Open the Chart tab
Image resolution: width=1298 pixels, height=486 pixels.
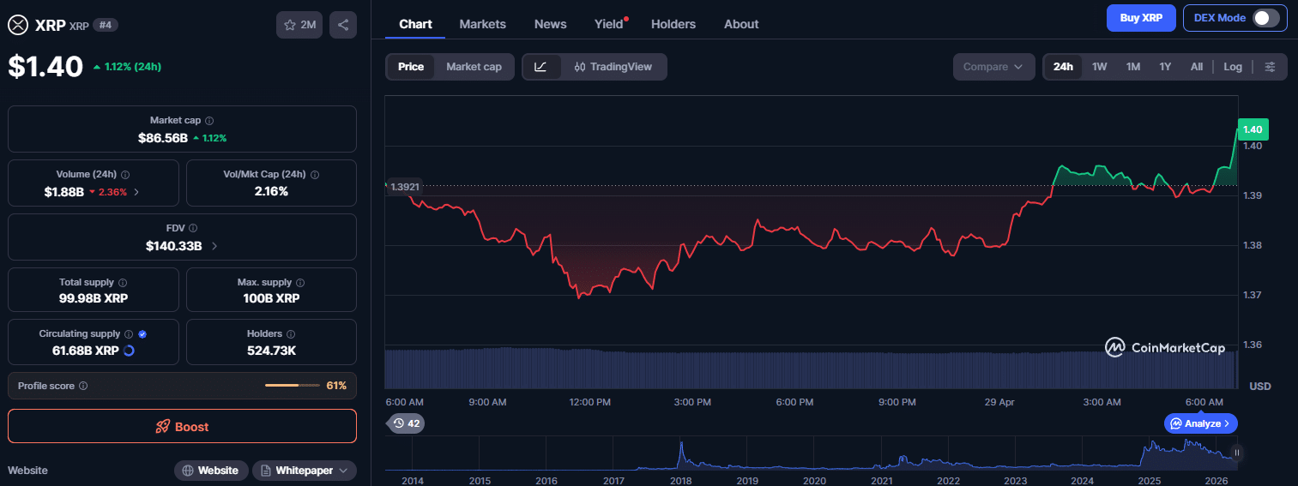(x=415, y=24)
